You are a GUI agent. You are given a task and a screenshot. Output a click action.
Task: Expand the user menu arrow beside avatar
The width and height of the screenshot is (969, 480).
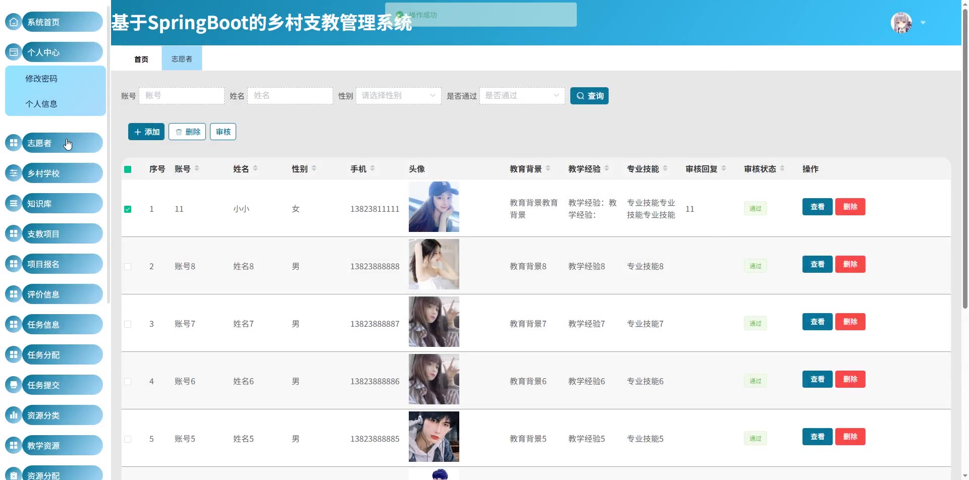(x=923, y=23)
